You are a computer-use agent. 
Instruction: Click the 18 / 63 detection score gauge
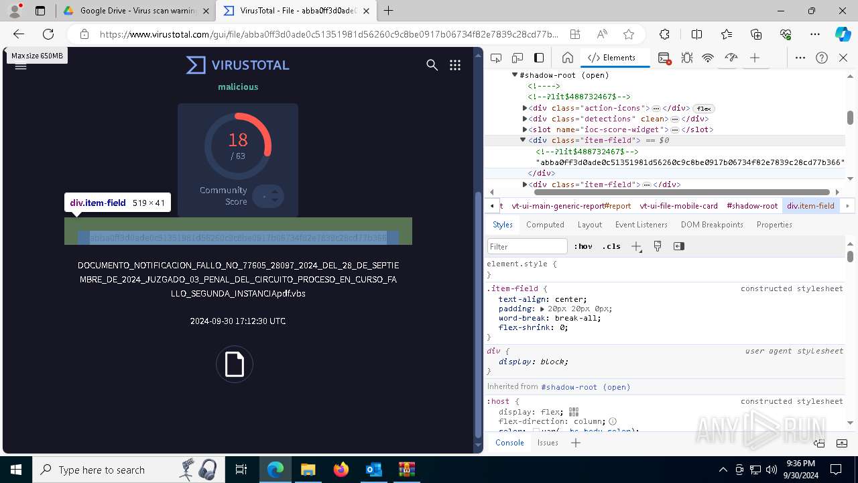(x=238, y=146)
